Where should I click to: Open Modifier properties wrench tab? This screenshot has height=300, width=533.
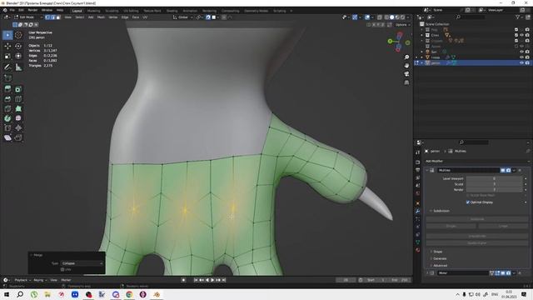[x=418, y=211]
